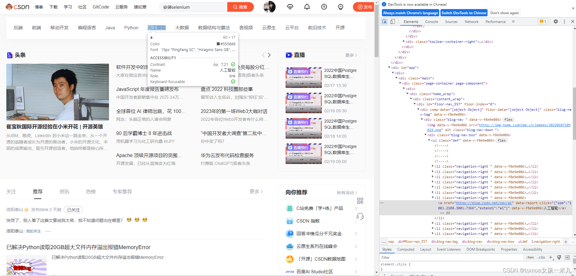Open the customer service headset icon
This screenshot has width=576, height=276.
pos(360,216)
